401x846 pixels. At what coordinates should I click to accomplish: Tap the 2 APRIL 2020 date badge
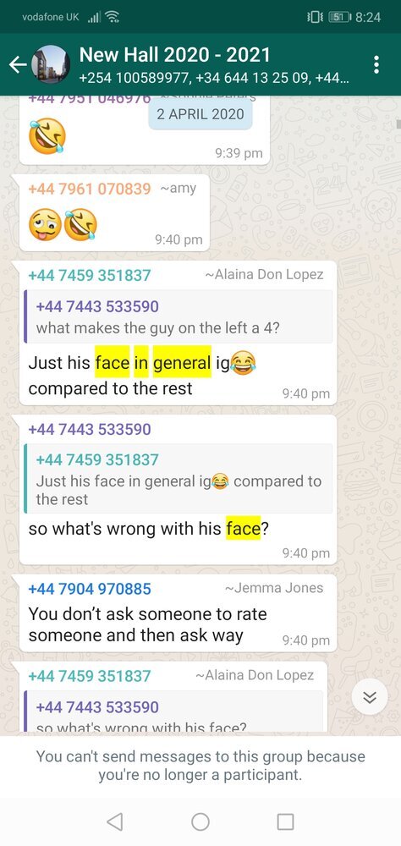click(200, 114)
